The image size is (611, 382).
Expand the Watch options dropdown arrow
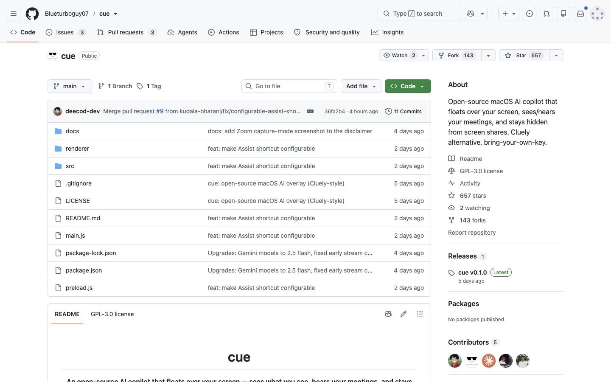click(x=423, y=56)
